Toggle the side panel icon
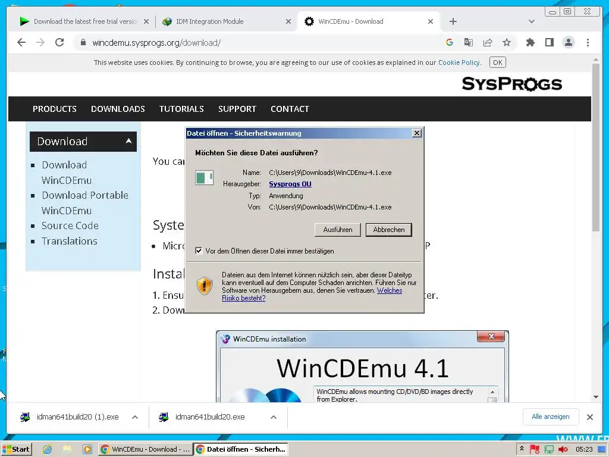Image resolution: width=609 pixels, height=457 pixels. 549,42
